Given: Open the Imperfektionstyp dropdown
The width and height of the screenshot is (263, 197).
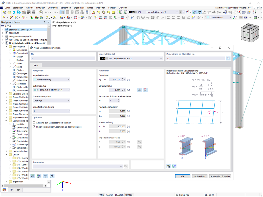Looking at the screenshot, I should [x=51, y=80].
